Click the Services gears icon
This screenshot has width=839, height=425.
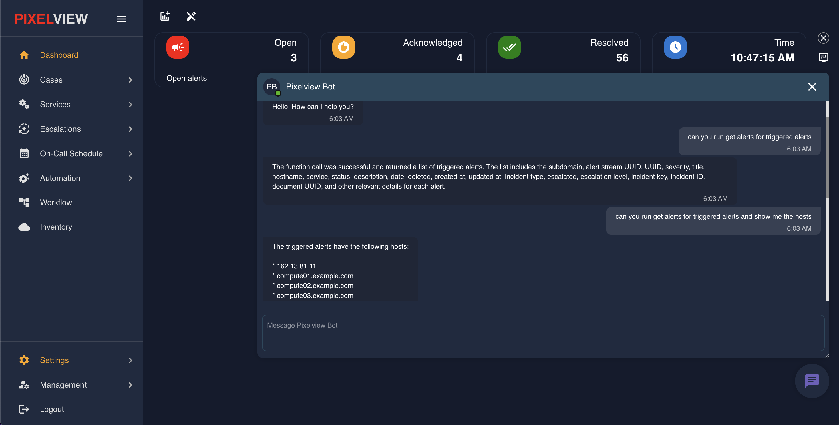coord(24,104)
